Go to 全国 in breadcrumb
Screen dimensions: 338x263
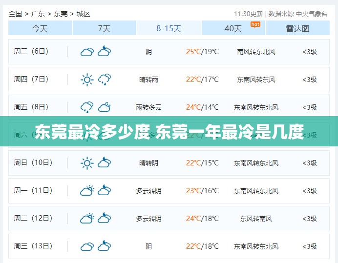[x=15, y=14]
